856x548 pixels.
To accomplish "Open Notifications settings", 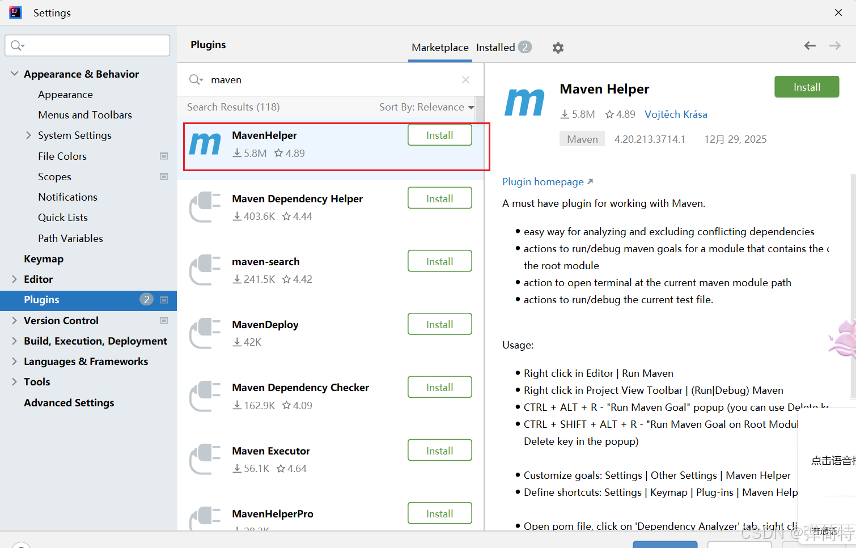I will (67, 197).
